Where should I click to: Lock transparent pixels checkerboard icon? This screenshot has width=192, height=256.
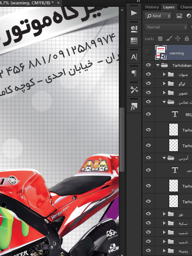click(160, 38)
